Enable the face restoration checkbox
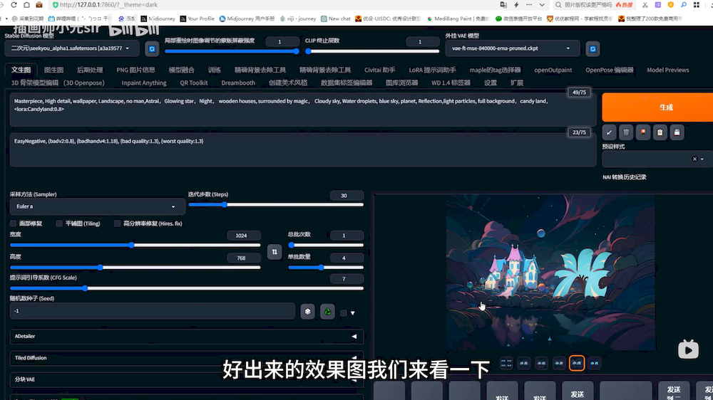The width and height of the screenshot is (713, 400). 13,223
